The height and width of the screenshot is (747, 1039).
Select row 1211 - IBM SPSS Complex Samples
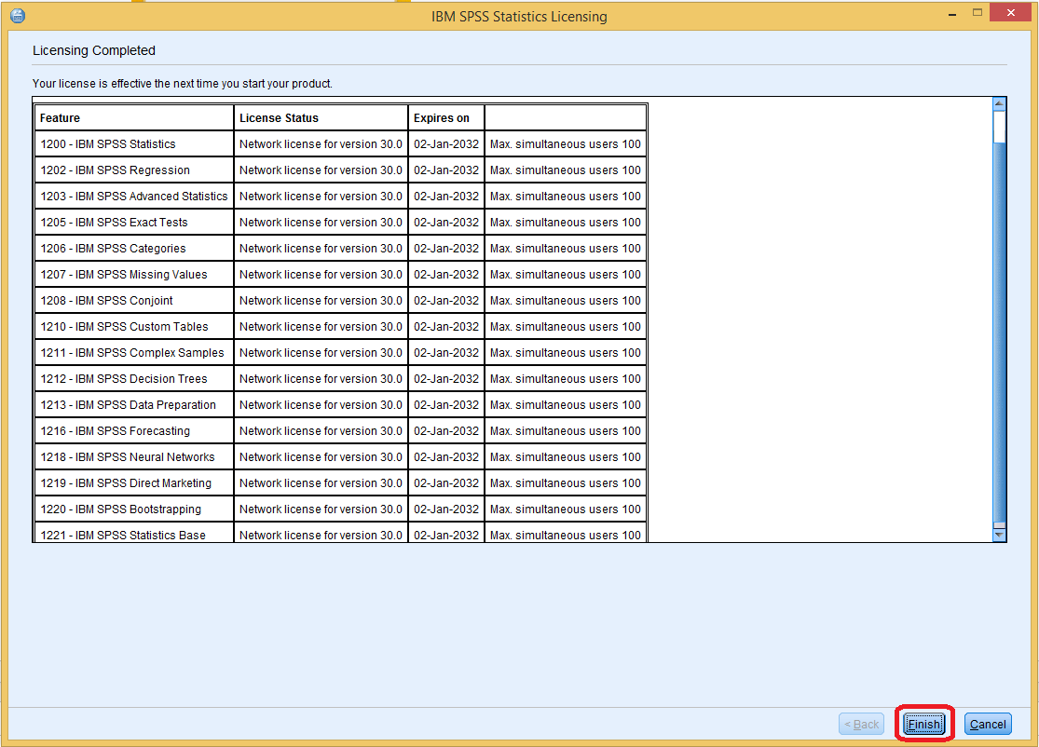[341, 353]
